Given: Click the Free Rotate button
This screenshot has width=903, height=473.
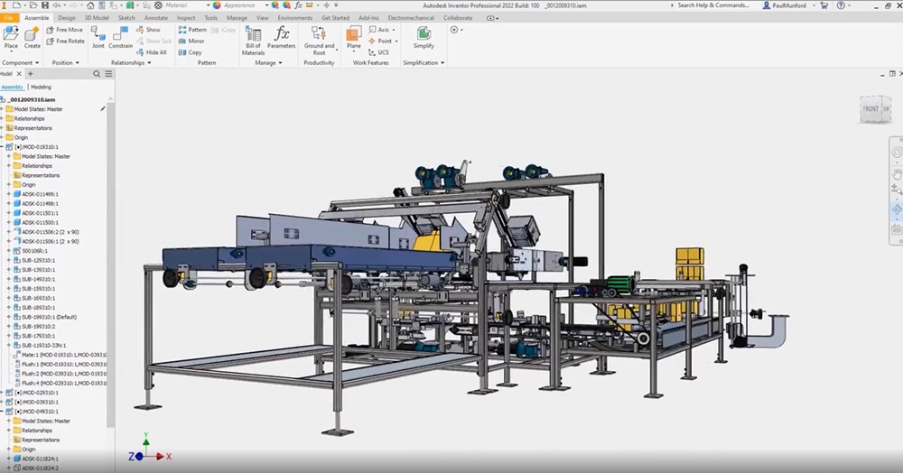Looking at the screenshot, I should (66, 41).
